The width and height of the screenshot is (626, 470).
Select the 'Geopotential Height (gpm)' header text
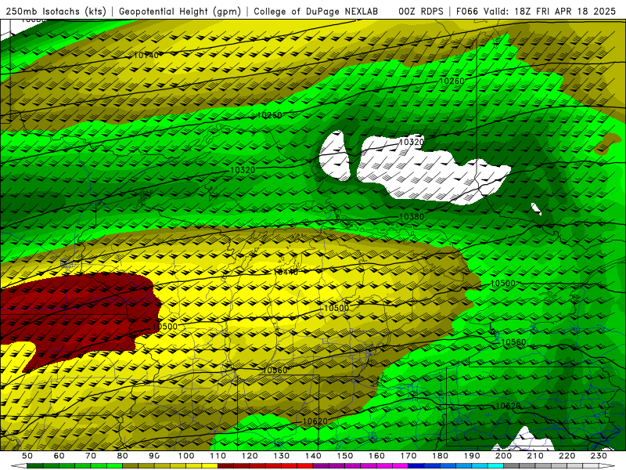180,12
